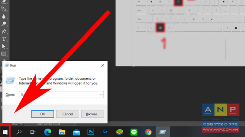
Task: Open Google Chrome from taskbar
Action: (148, 132)
